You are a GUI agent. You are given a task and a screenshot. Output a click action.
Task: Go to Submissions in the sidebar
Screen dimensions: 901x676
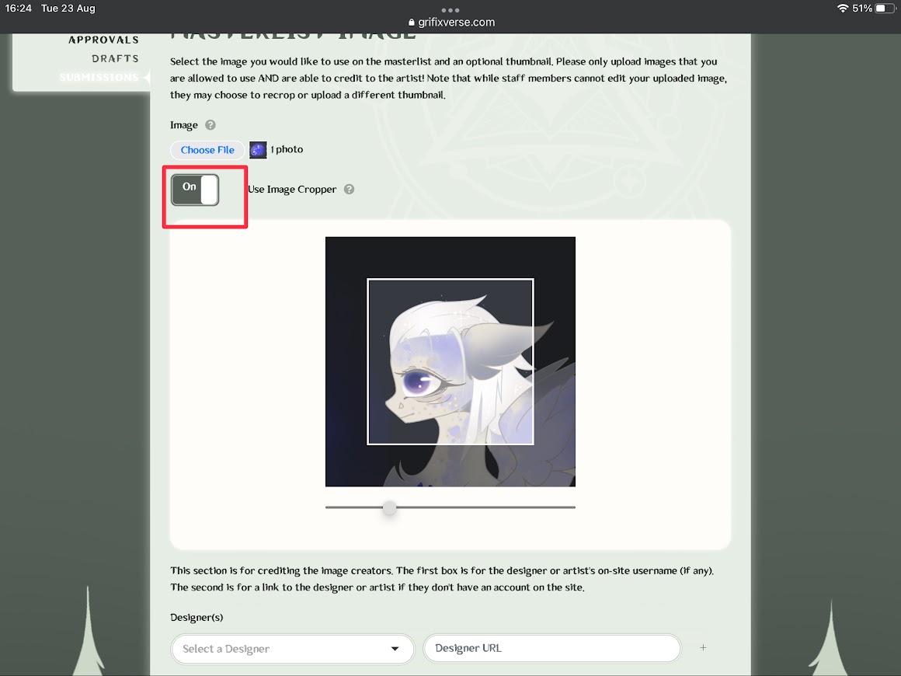click(x=99, y=77)
